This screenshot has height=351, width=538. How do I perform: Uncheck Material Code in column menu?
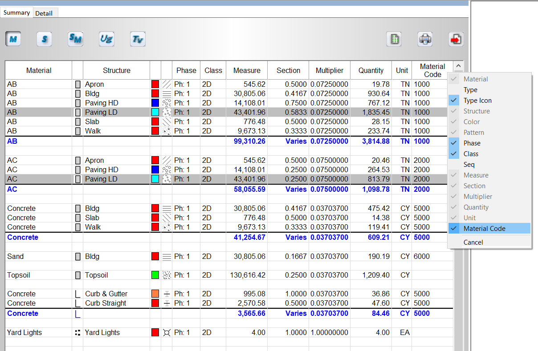pyautogui.click(x=484, y=229)
